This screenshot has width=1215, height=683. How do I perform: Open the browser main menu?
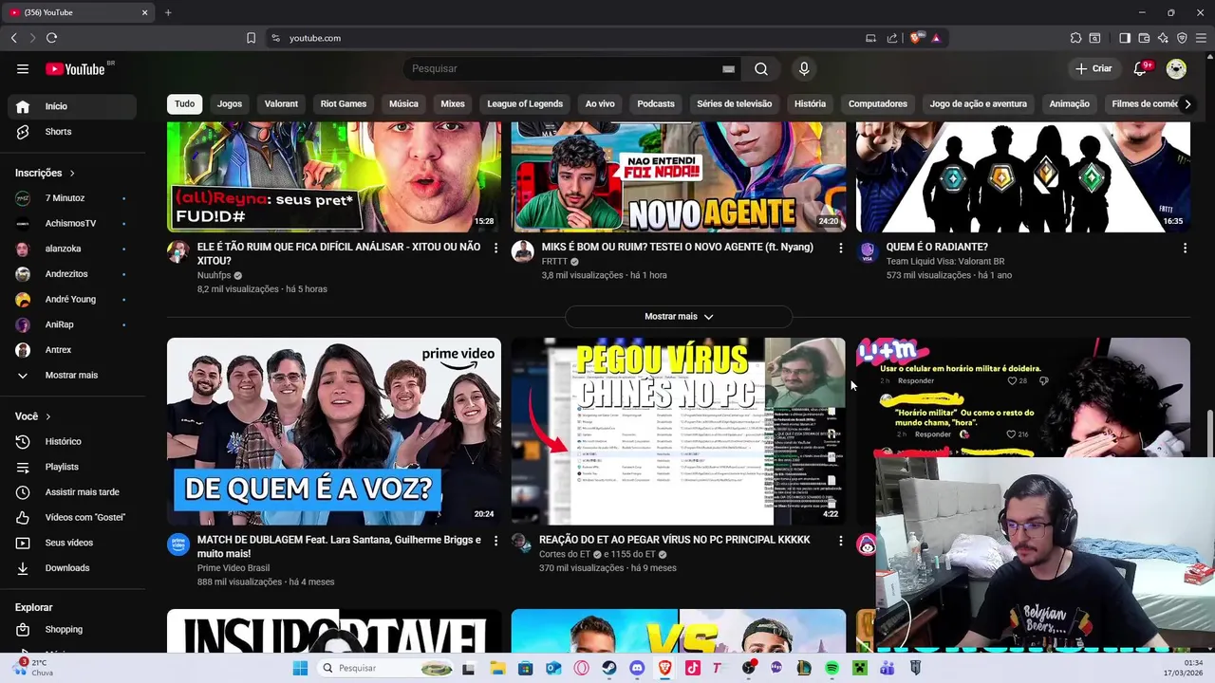[x=1201, y=38]
